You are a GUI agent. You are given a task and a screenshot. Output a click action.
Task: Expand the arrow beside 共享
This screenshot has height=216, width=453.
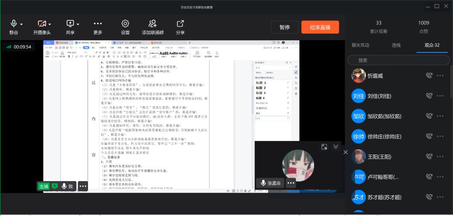tap(78, 24)
